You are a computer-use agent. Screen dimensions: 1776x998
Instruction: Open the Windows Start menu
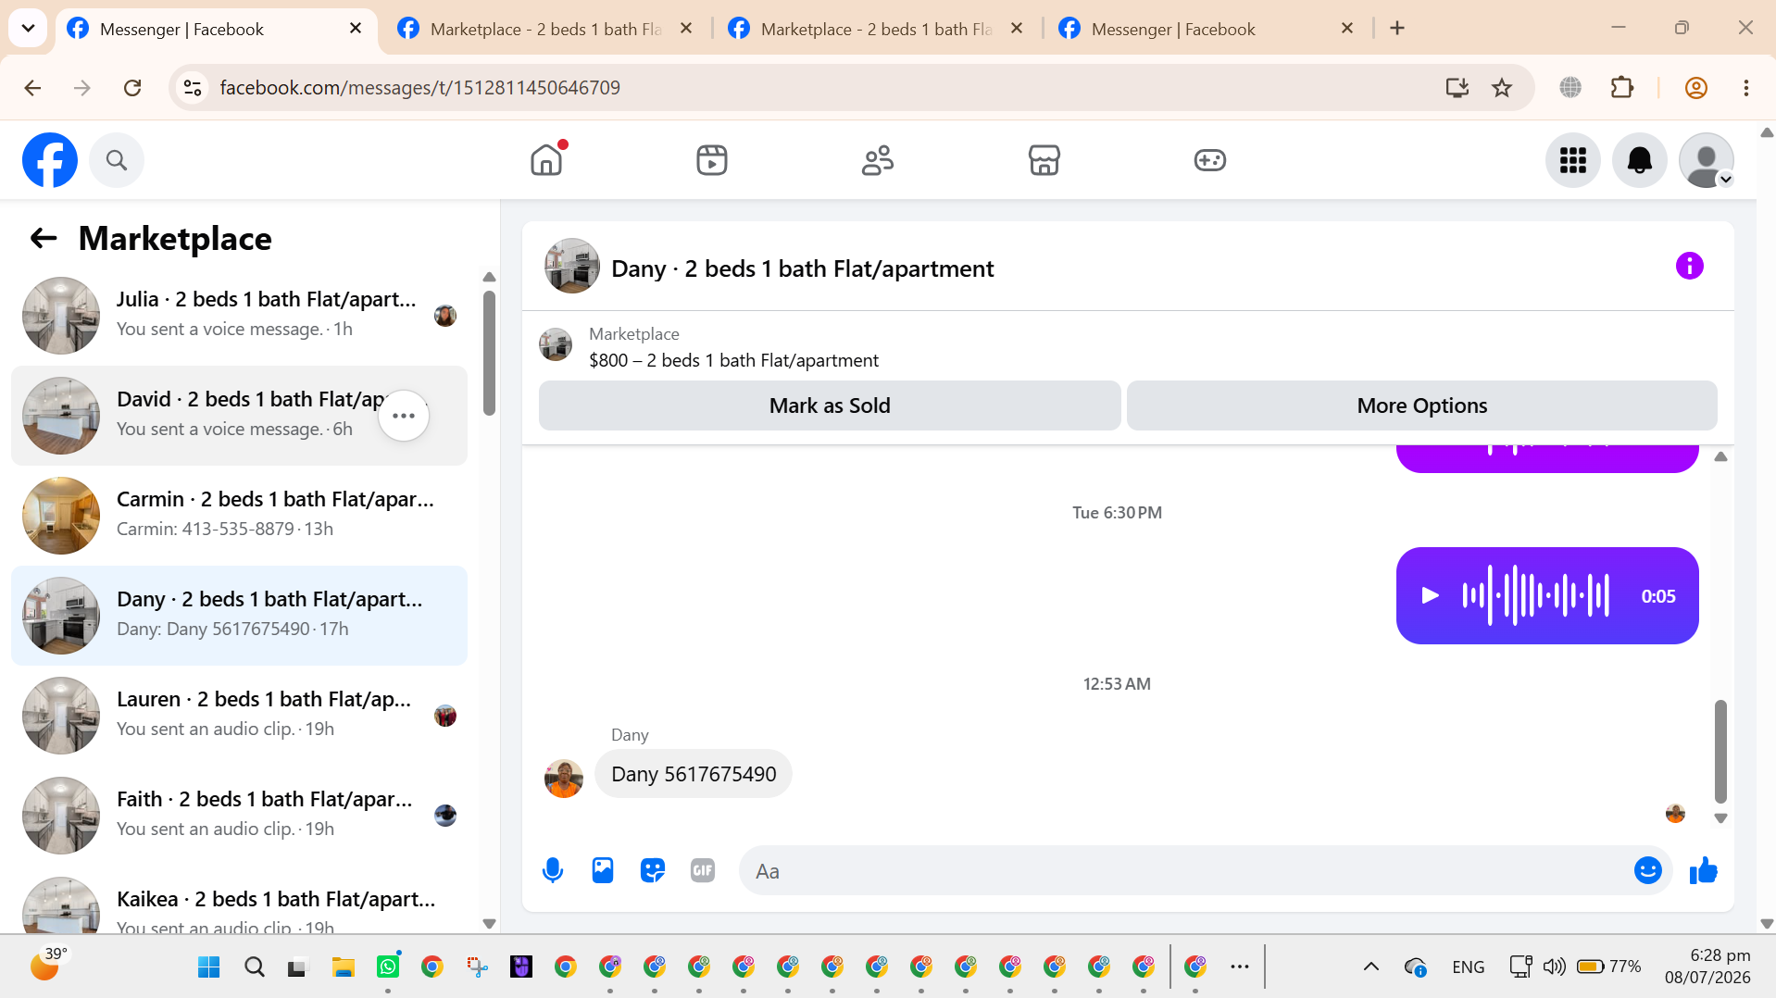(209, 967)
